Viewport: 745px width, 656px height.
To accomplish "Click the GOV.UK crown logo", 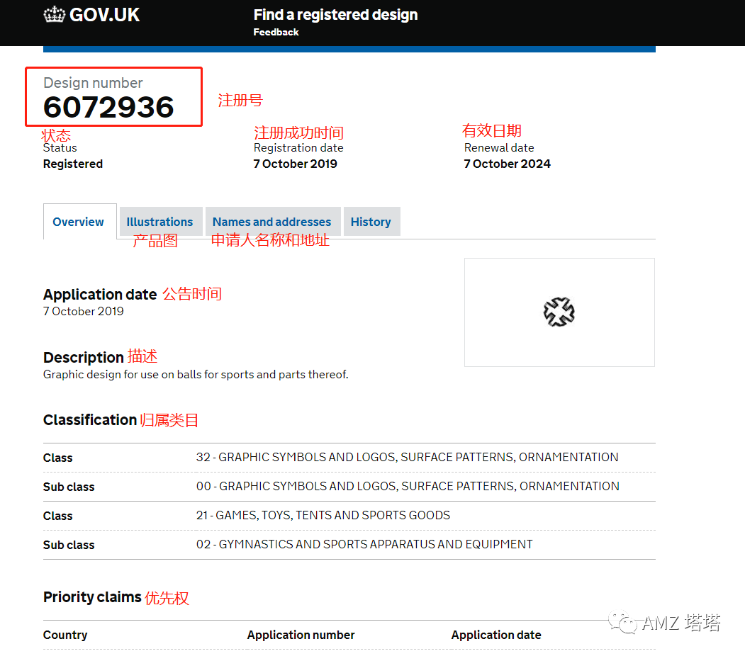I will (x=54, y=14).
